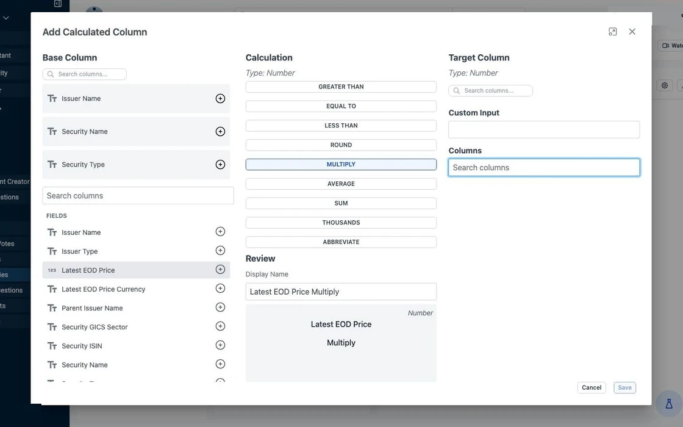683x427 pixels.
Task: Click settings gear icon in background page
Action: 664,85
